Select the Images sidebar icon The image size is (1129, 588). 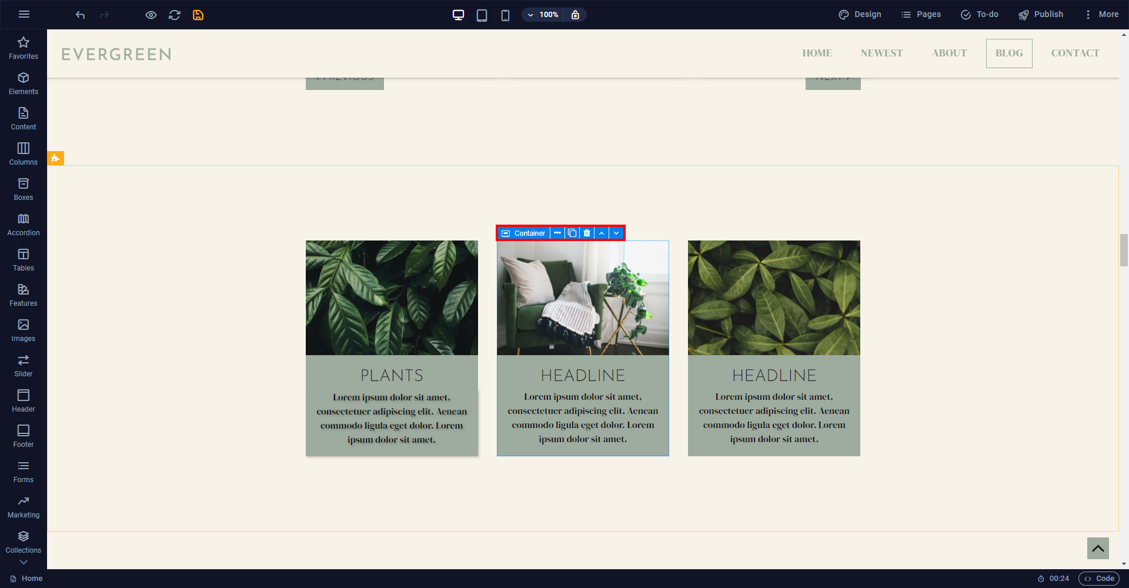[23, 329]
